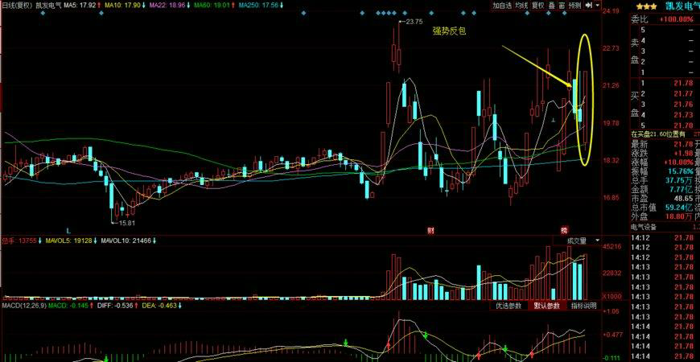Image resolution: width=700 pixels, height=362 pixels.
Task: Select the 默认参数 tab
Action: point(547,306)
